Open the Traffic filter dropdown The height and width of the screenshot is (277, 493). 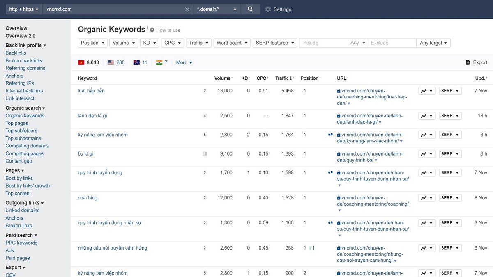199,43
